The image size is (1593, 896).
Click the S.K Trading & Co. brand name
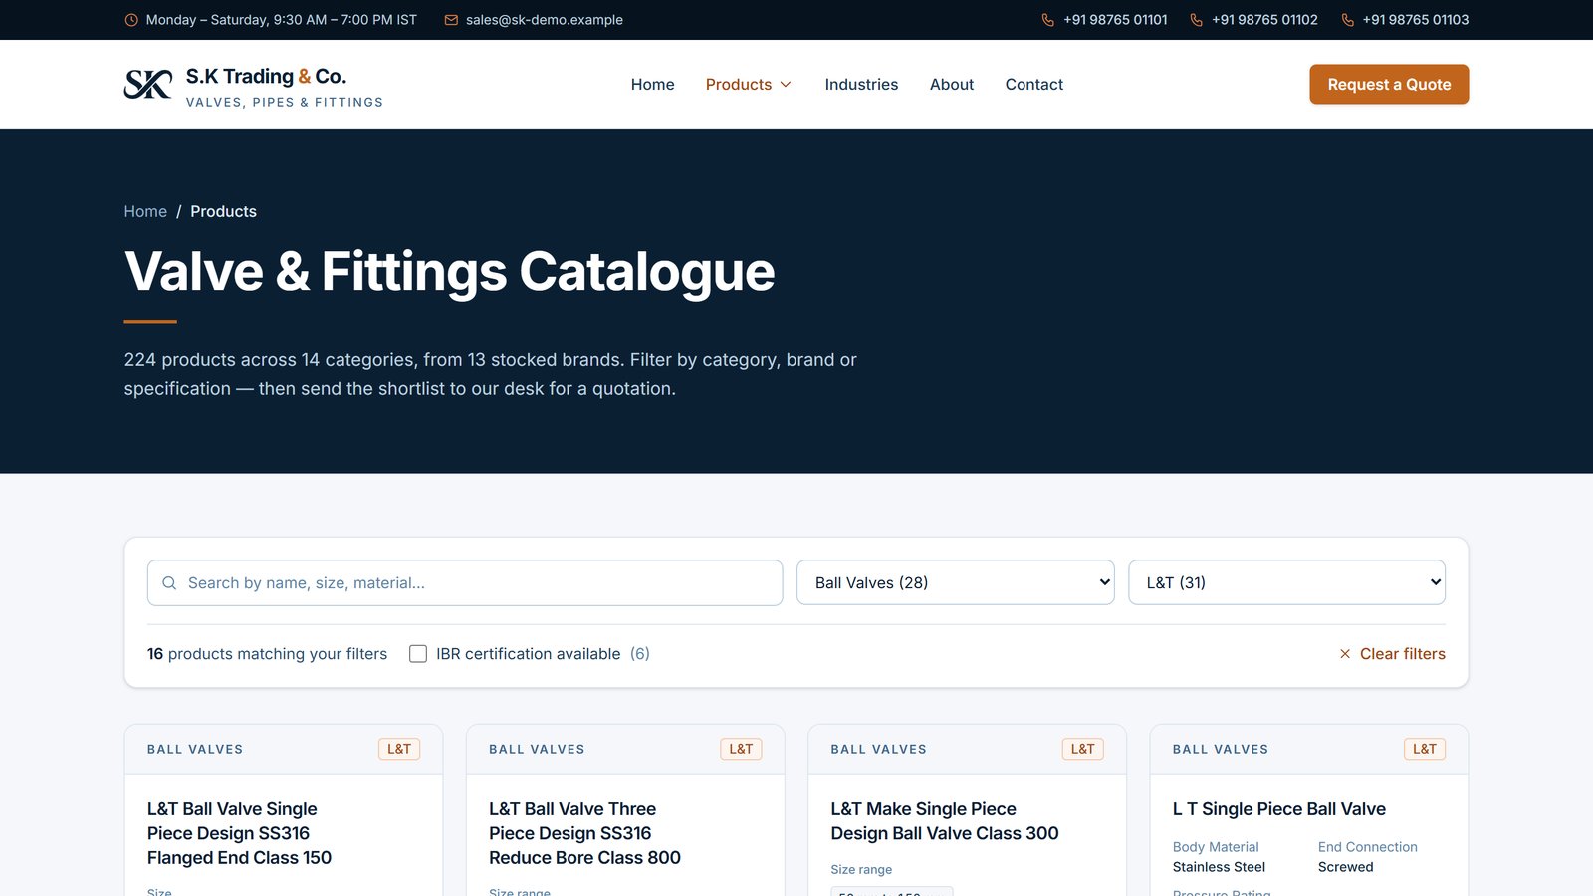pyautogui.click(x=266, y=76)
